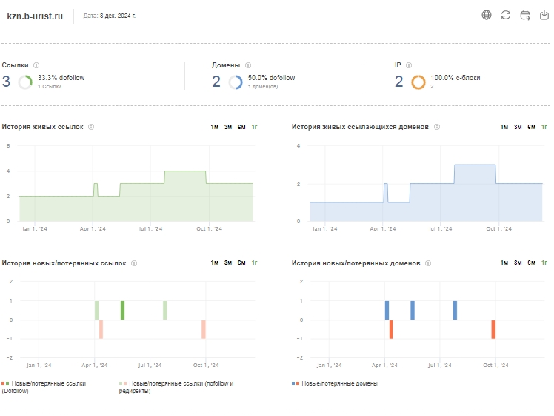This screenshot has width=554, height=416.
Task: Open info icon beside История новых/потерянных доменов
Action: 428,263
